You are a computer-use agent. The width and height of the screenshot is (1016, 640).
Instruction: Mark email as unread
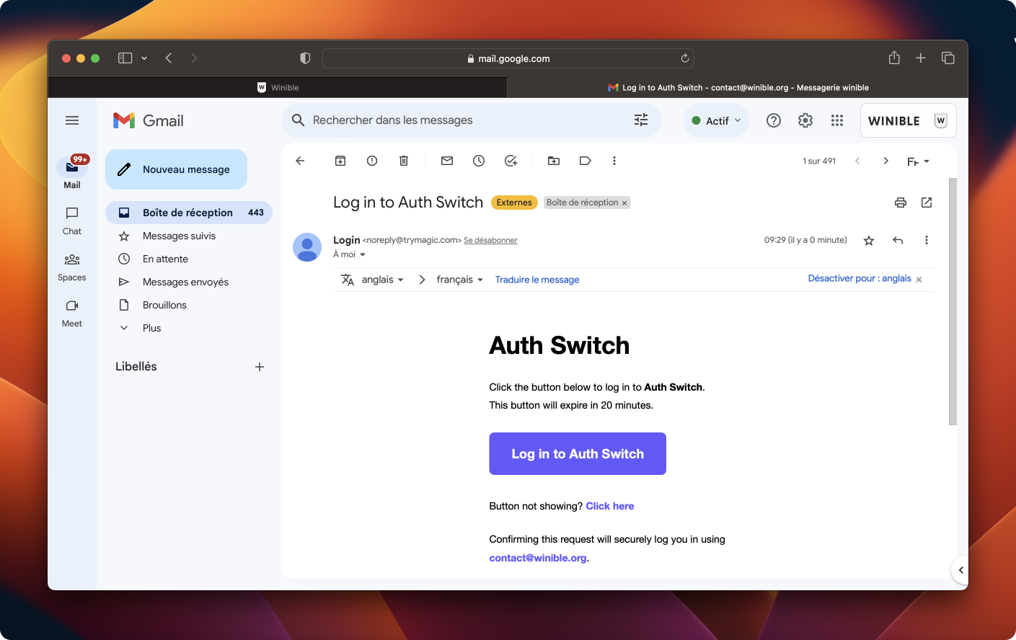pos(447,161)
